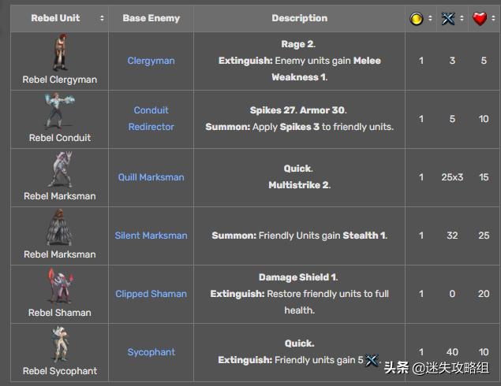Click the sort arrows beside the coin icon
This screenshot has height=386, width=501.
coord(430,18)
